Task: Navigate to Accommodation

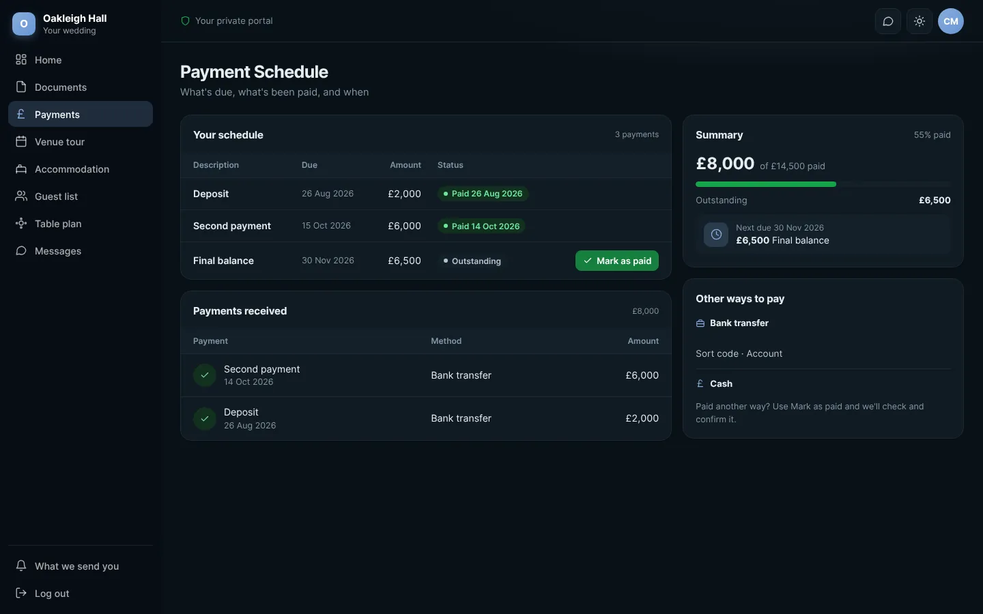Action: [81, 169]
